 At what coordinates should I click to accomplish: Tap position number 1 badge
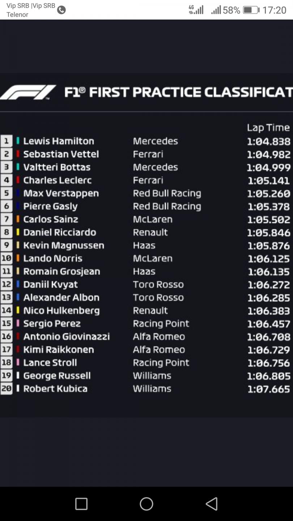point(6,141)
